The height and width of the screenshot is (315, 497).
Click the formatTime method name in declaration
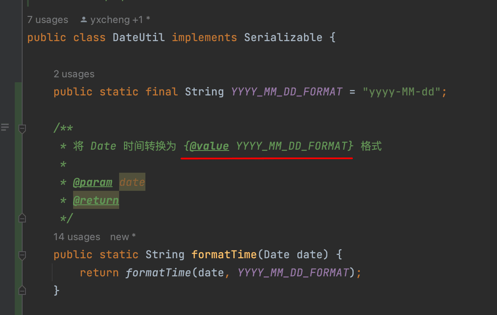[x=224, y=255]
